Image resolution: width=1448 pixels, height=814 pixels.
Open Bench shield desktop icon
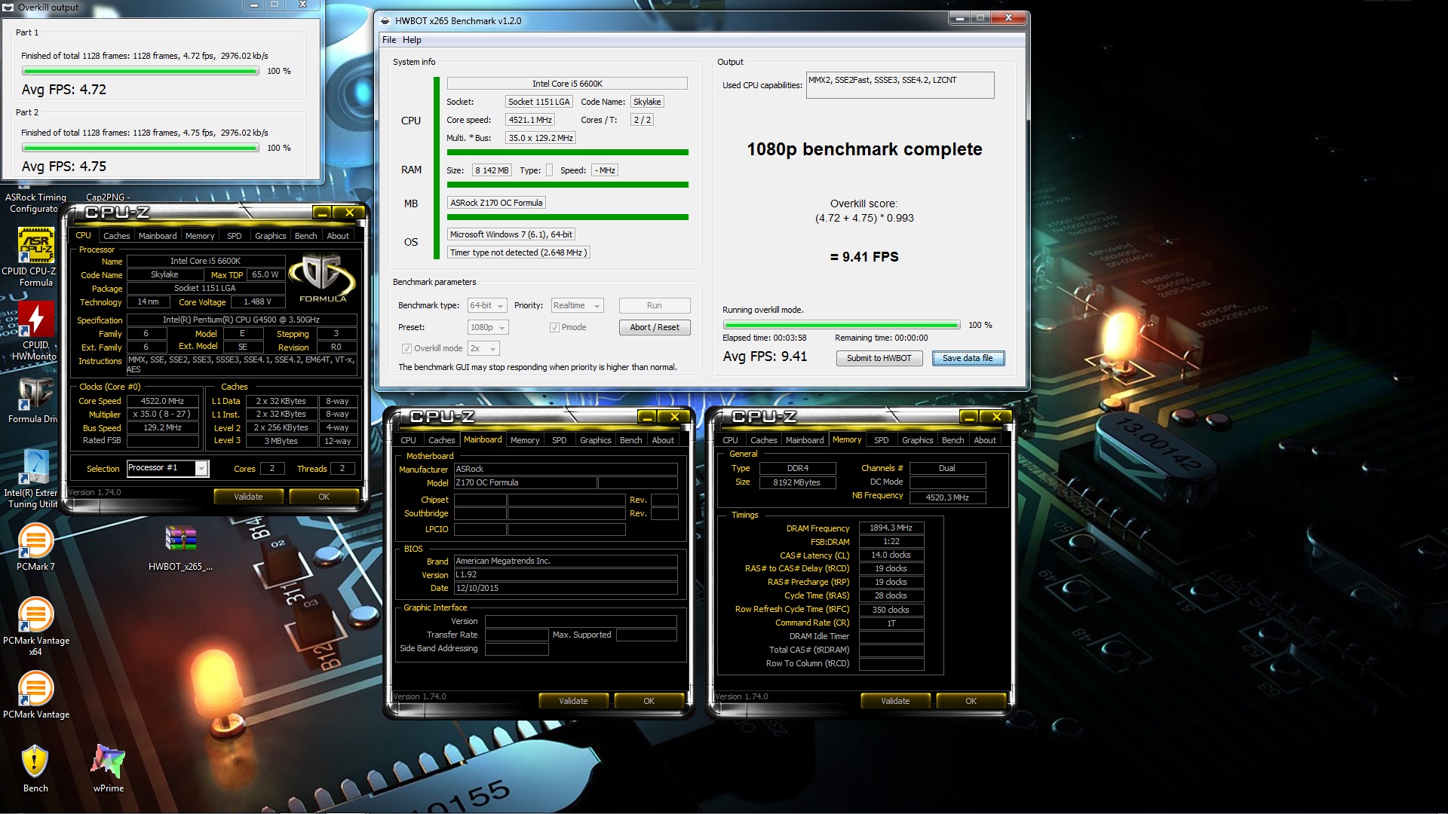(x=35, y=767)
